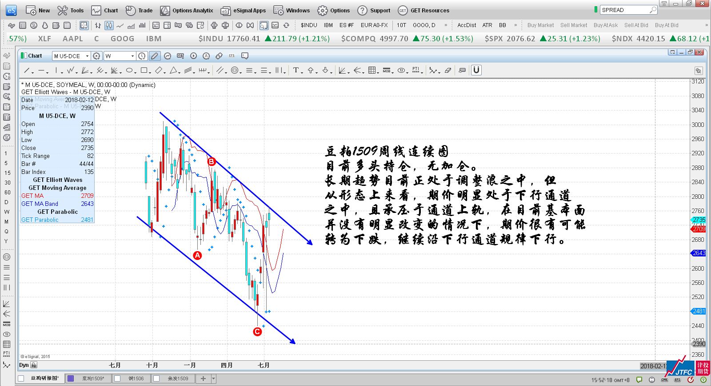Click the Sell At Bid button
This screenshot has width=711, height=386.
[x=636, y=25]
